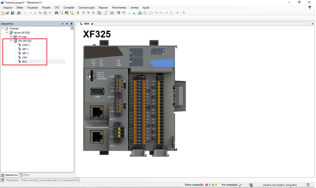Open the Dispositivos panel dropdown arrow
316x188 pixels.
point(62,24)
